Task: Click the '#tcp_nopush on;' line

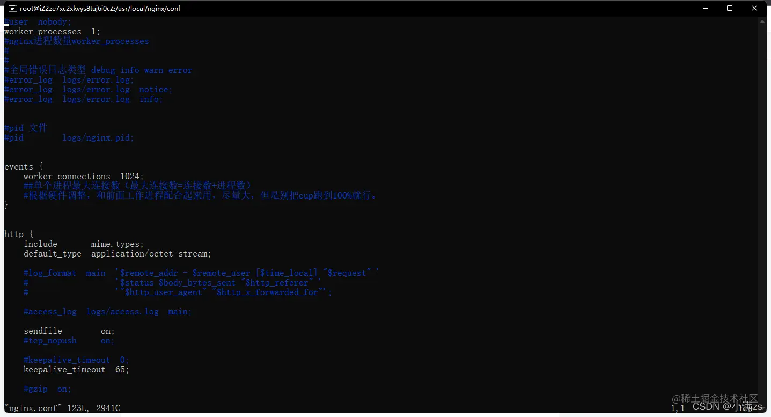Action: [x=69, y=341]
